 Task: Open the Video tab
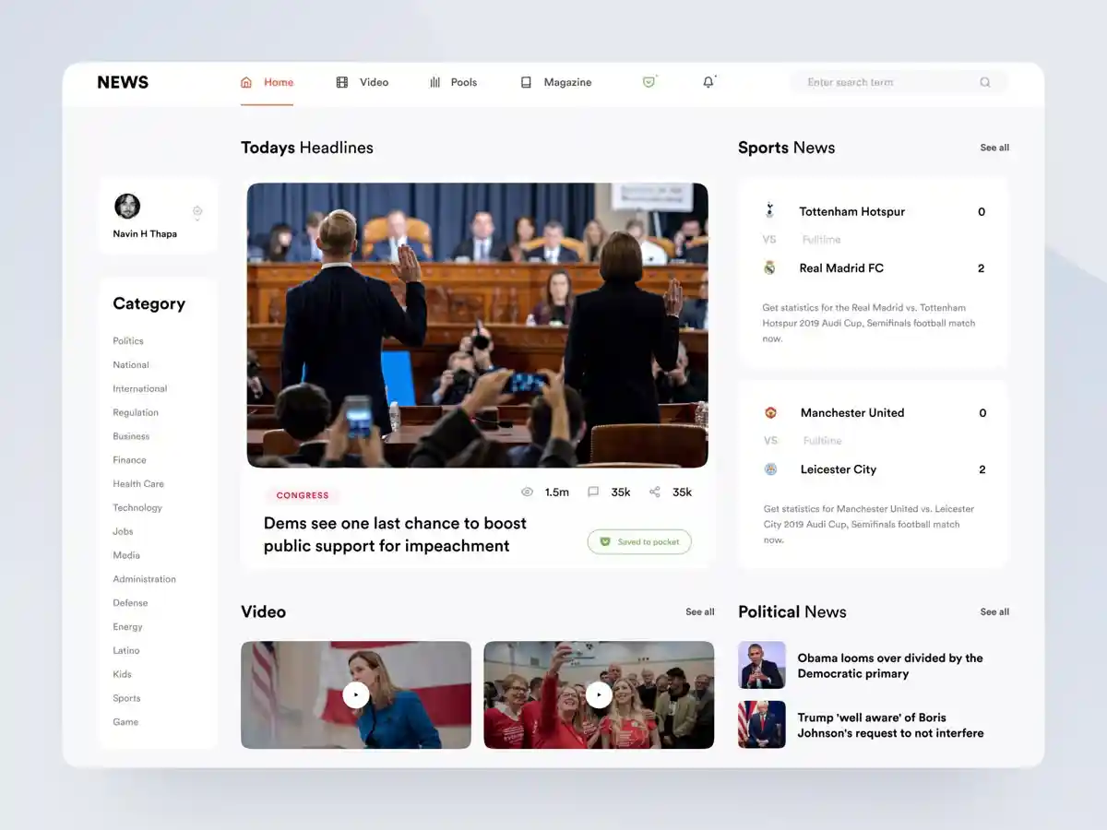click(363, 82)
